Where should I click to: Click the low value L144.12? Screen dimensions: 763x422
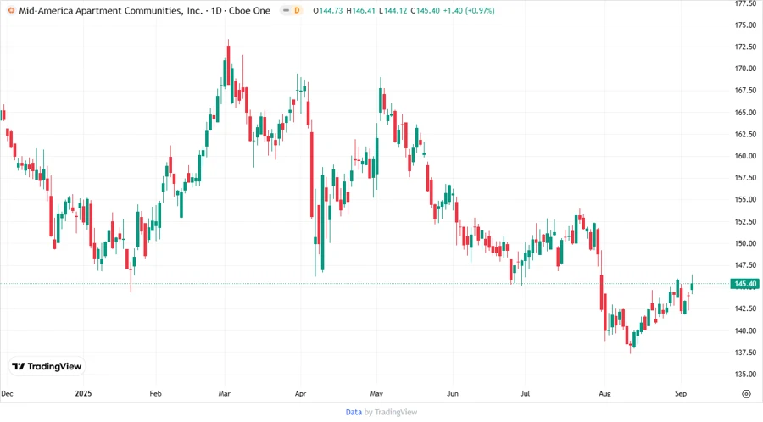pyautogui.click(x=393, y=11)
